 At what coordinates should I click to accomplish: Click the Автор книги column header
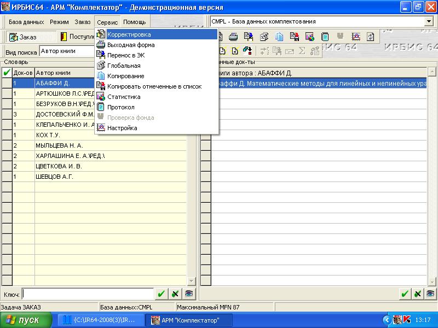coord(65,73)
